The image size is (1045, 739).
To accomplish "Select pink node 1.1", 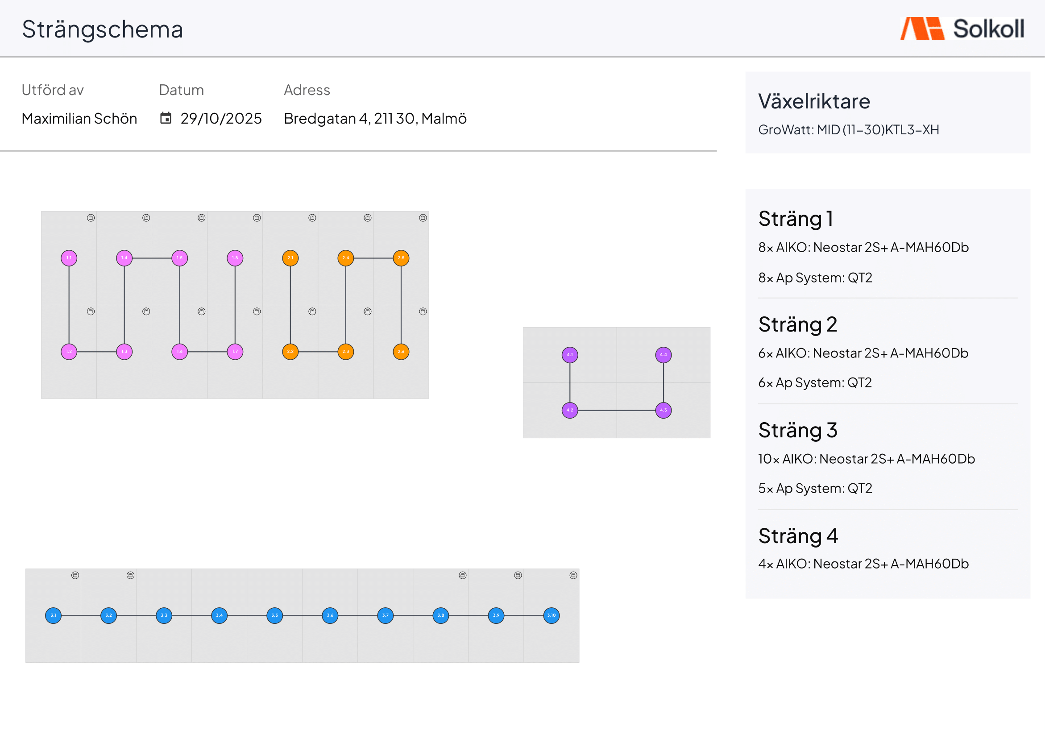I will click(69, 258).
